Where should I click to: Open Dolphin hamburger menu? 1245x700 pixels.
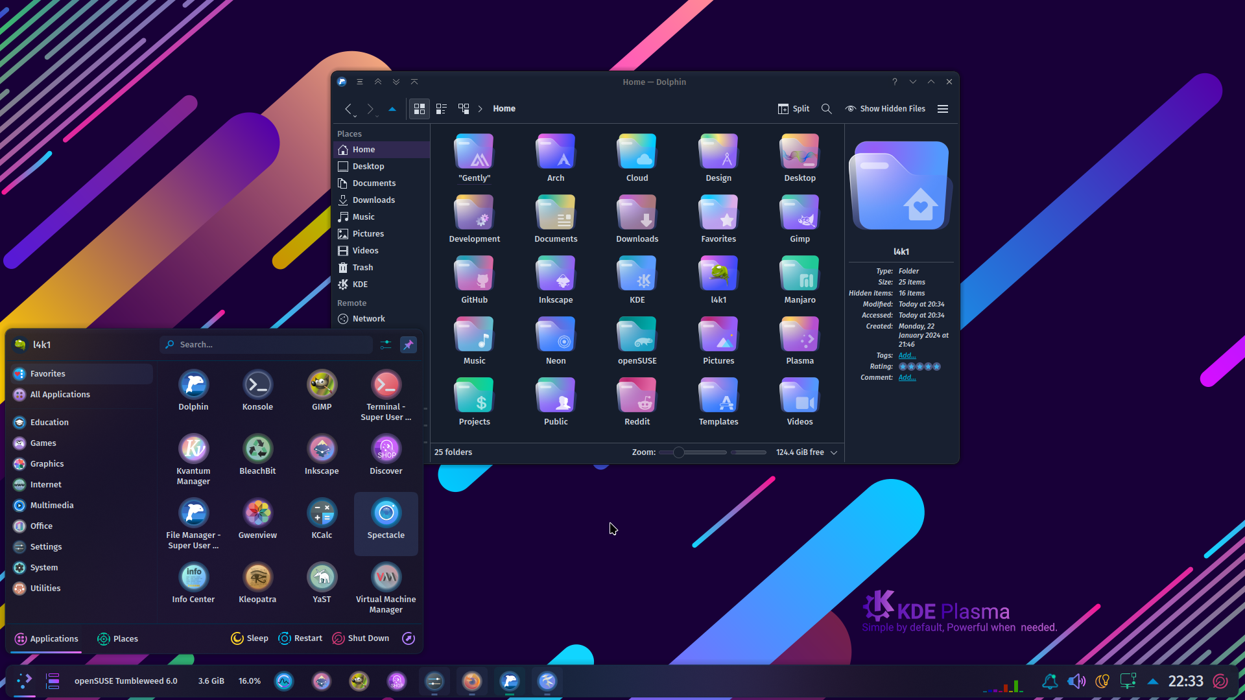point(943,109)
